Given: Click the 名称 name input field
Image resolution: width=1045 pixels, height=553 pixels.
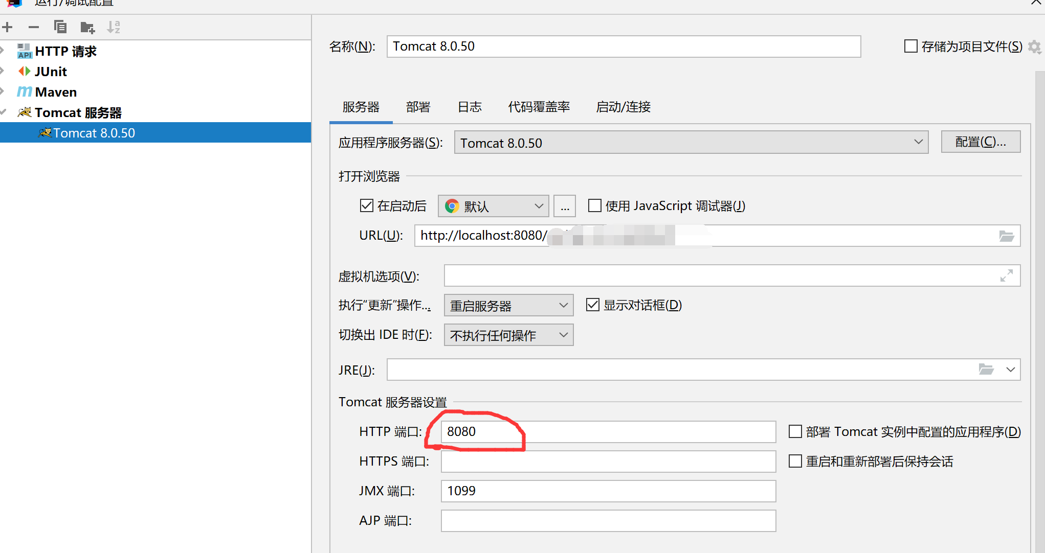Looking at the screenshot, I should pos(624,47).
